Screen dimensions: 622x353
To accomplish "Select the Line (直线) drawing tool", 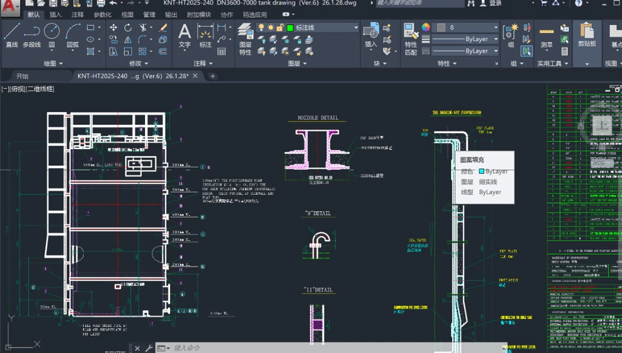I will click(x=12, y=35).
